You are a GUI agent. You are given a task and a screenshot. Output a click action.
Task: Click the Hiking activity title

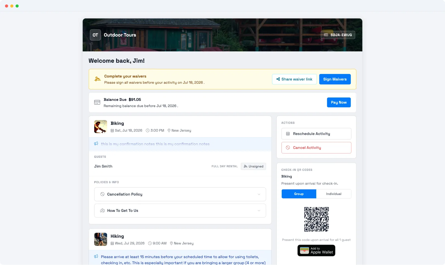click(x=117, y=236)
